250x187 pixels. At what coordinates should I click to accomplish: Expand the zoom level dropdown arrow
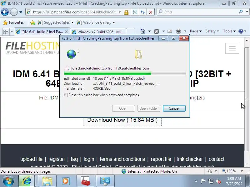[242, 171]
